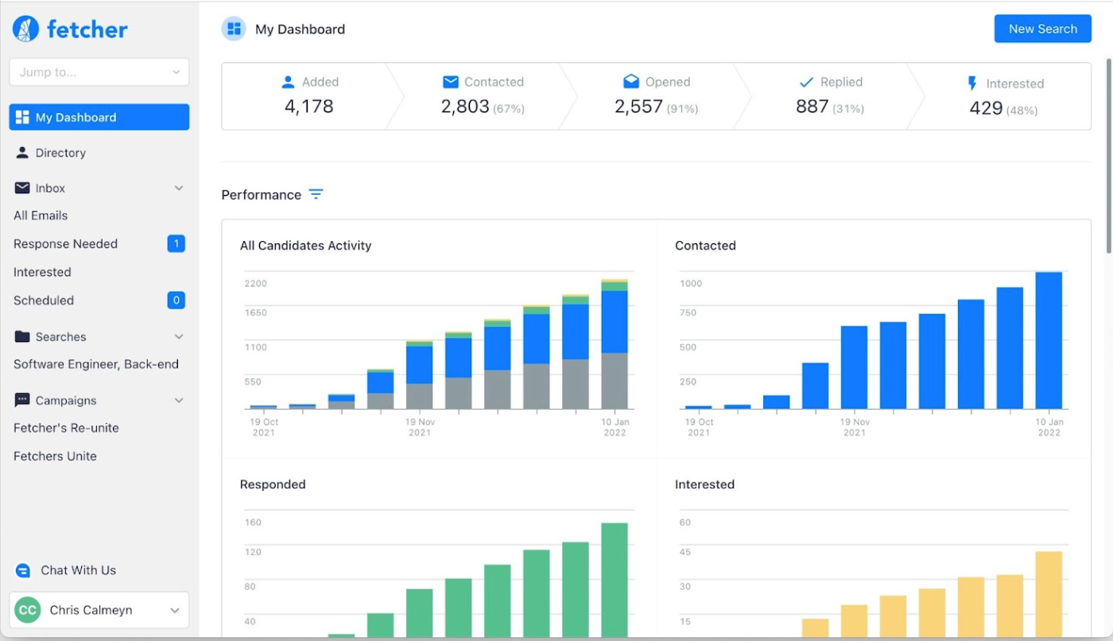This screenshot has width=1113, height=641.
Task: Collapse the Inbox section chevron
Action: point(179,188)
